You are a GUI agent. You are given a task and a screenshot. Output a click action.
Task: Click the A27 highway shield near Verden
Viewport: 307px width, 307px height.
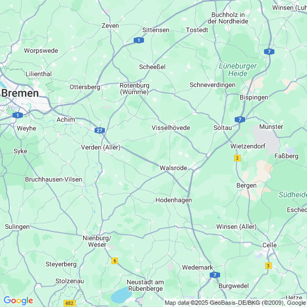click(x=99, y=130)
